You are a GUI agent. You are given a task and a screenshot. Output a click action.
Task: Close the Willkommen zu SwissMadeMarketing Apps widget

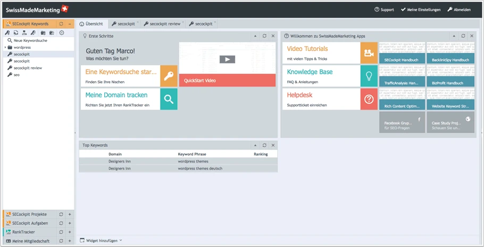click(472, 36)
